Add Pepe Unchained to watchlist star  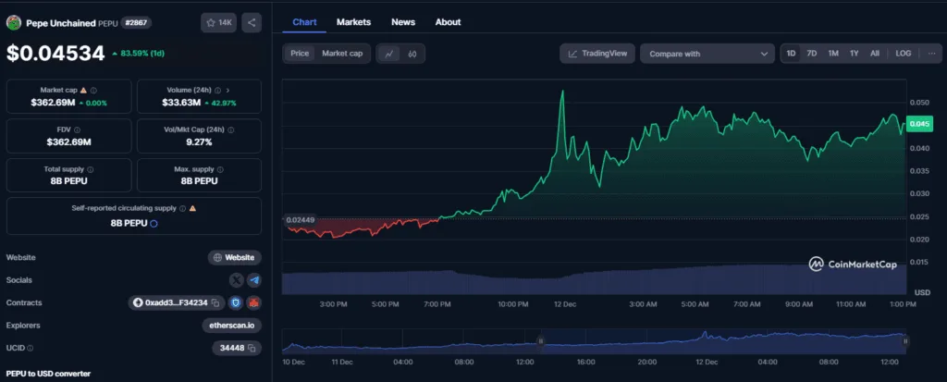pos(211,23)
